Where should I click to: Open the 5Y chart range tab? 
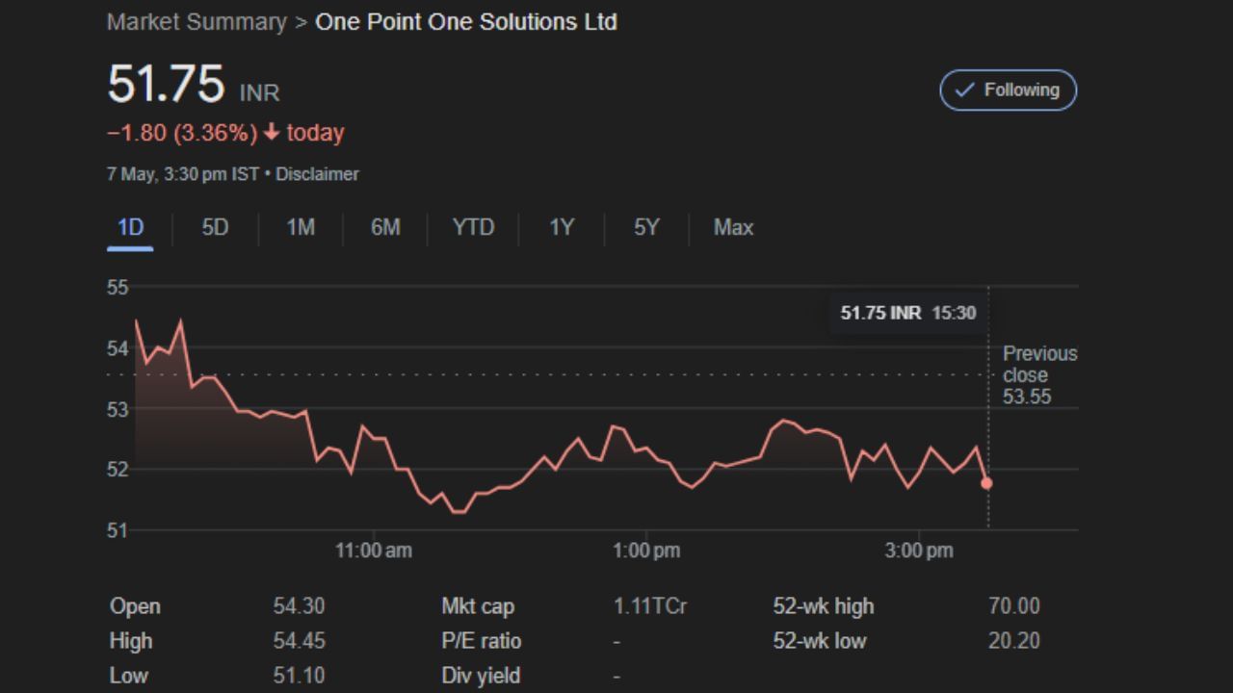click(646, 228)
